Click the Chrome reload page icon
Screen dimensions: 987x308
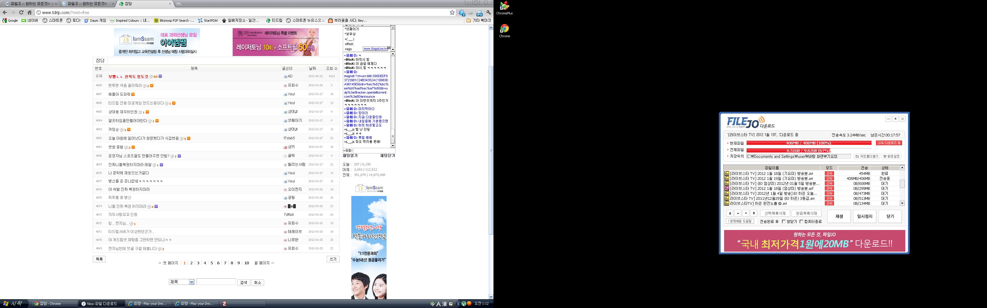(21, 13)
